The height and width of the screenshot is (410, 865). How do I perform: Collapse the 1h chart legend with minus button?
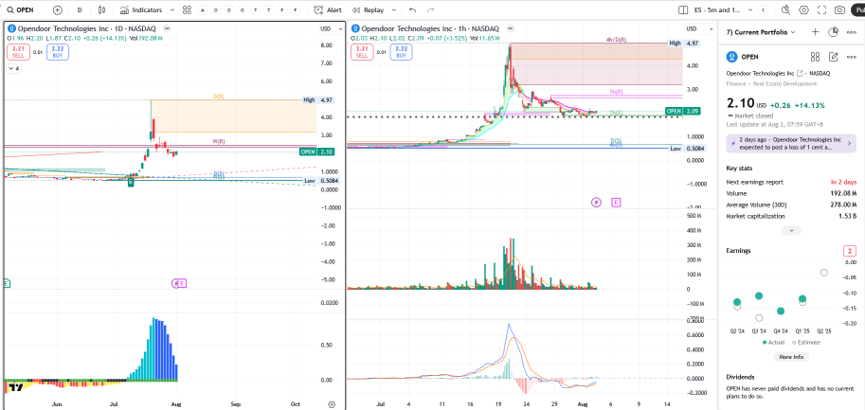(510, 28)
